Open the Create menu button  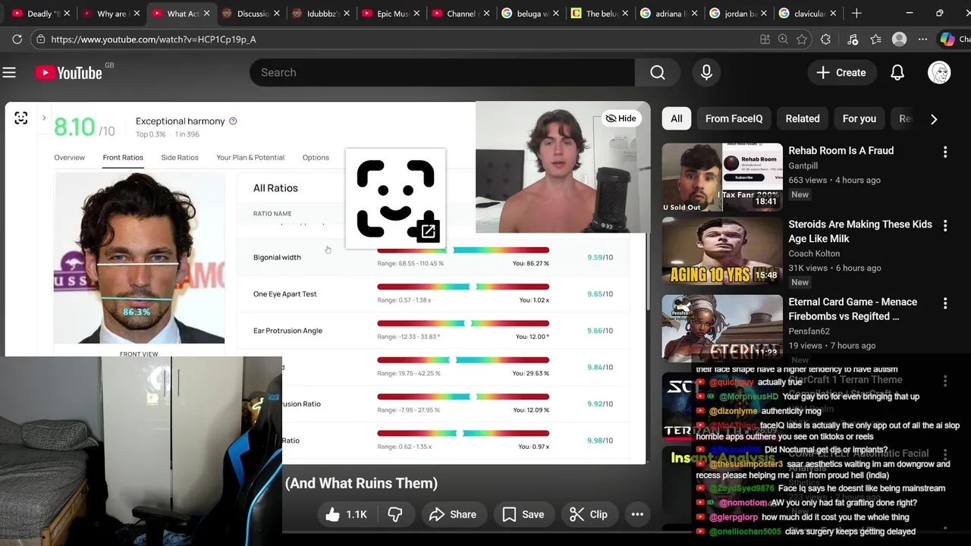tap(841, 73)
